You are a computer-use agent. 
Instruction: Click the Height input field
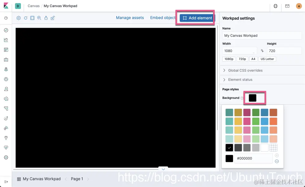pyautogui.click(x=284, y=51)
